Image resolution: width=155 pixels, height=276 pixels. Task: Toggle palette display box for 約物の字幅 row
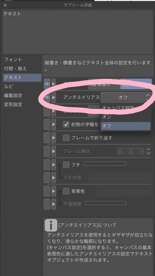click(47, 125)
